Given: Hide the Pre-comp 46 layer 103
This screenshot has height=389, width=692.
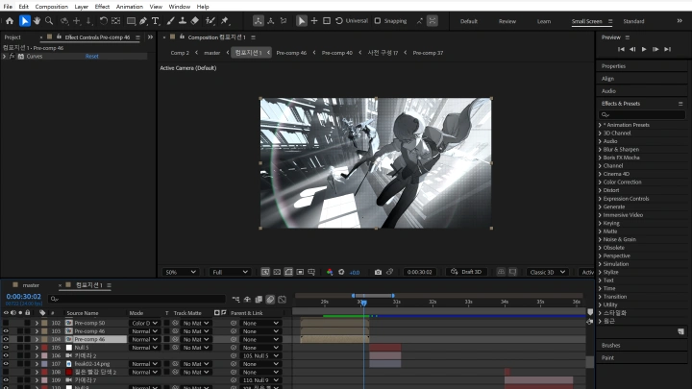Looking at the screenshot, I should click(x=6, y=330).
